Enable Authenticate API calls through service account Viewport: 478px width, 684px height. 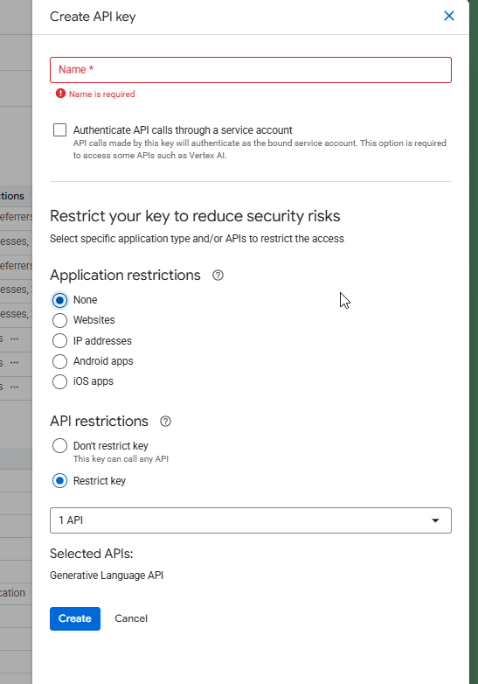point(59,130)
